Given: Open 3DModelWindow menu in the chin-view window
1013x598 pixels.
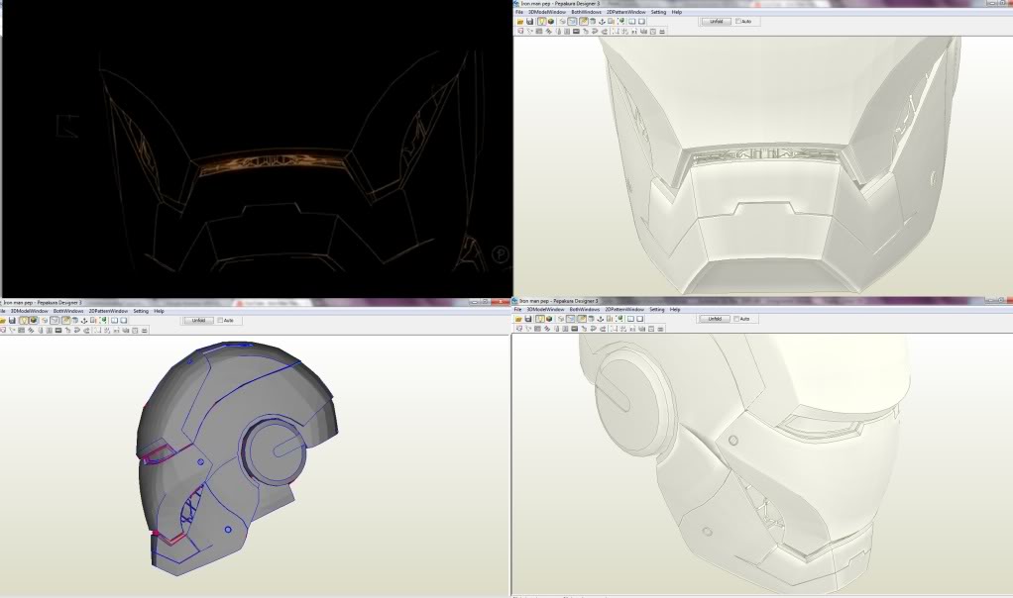Looking at the screenshot, I should pyautogui.click(x=547, y=12).
